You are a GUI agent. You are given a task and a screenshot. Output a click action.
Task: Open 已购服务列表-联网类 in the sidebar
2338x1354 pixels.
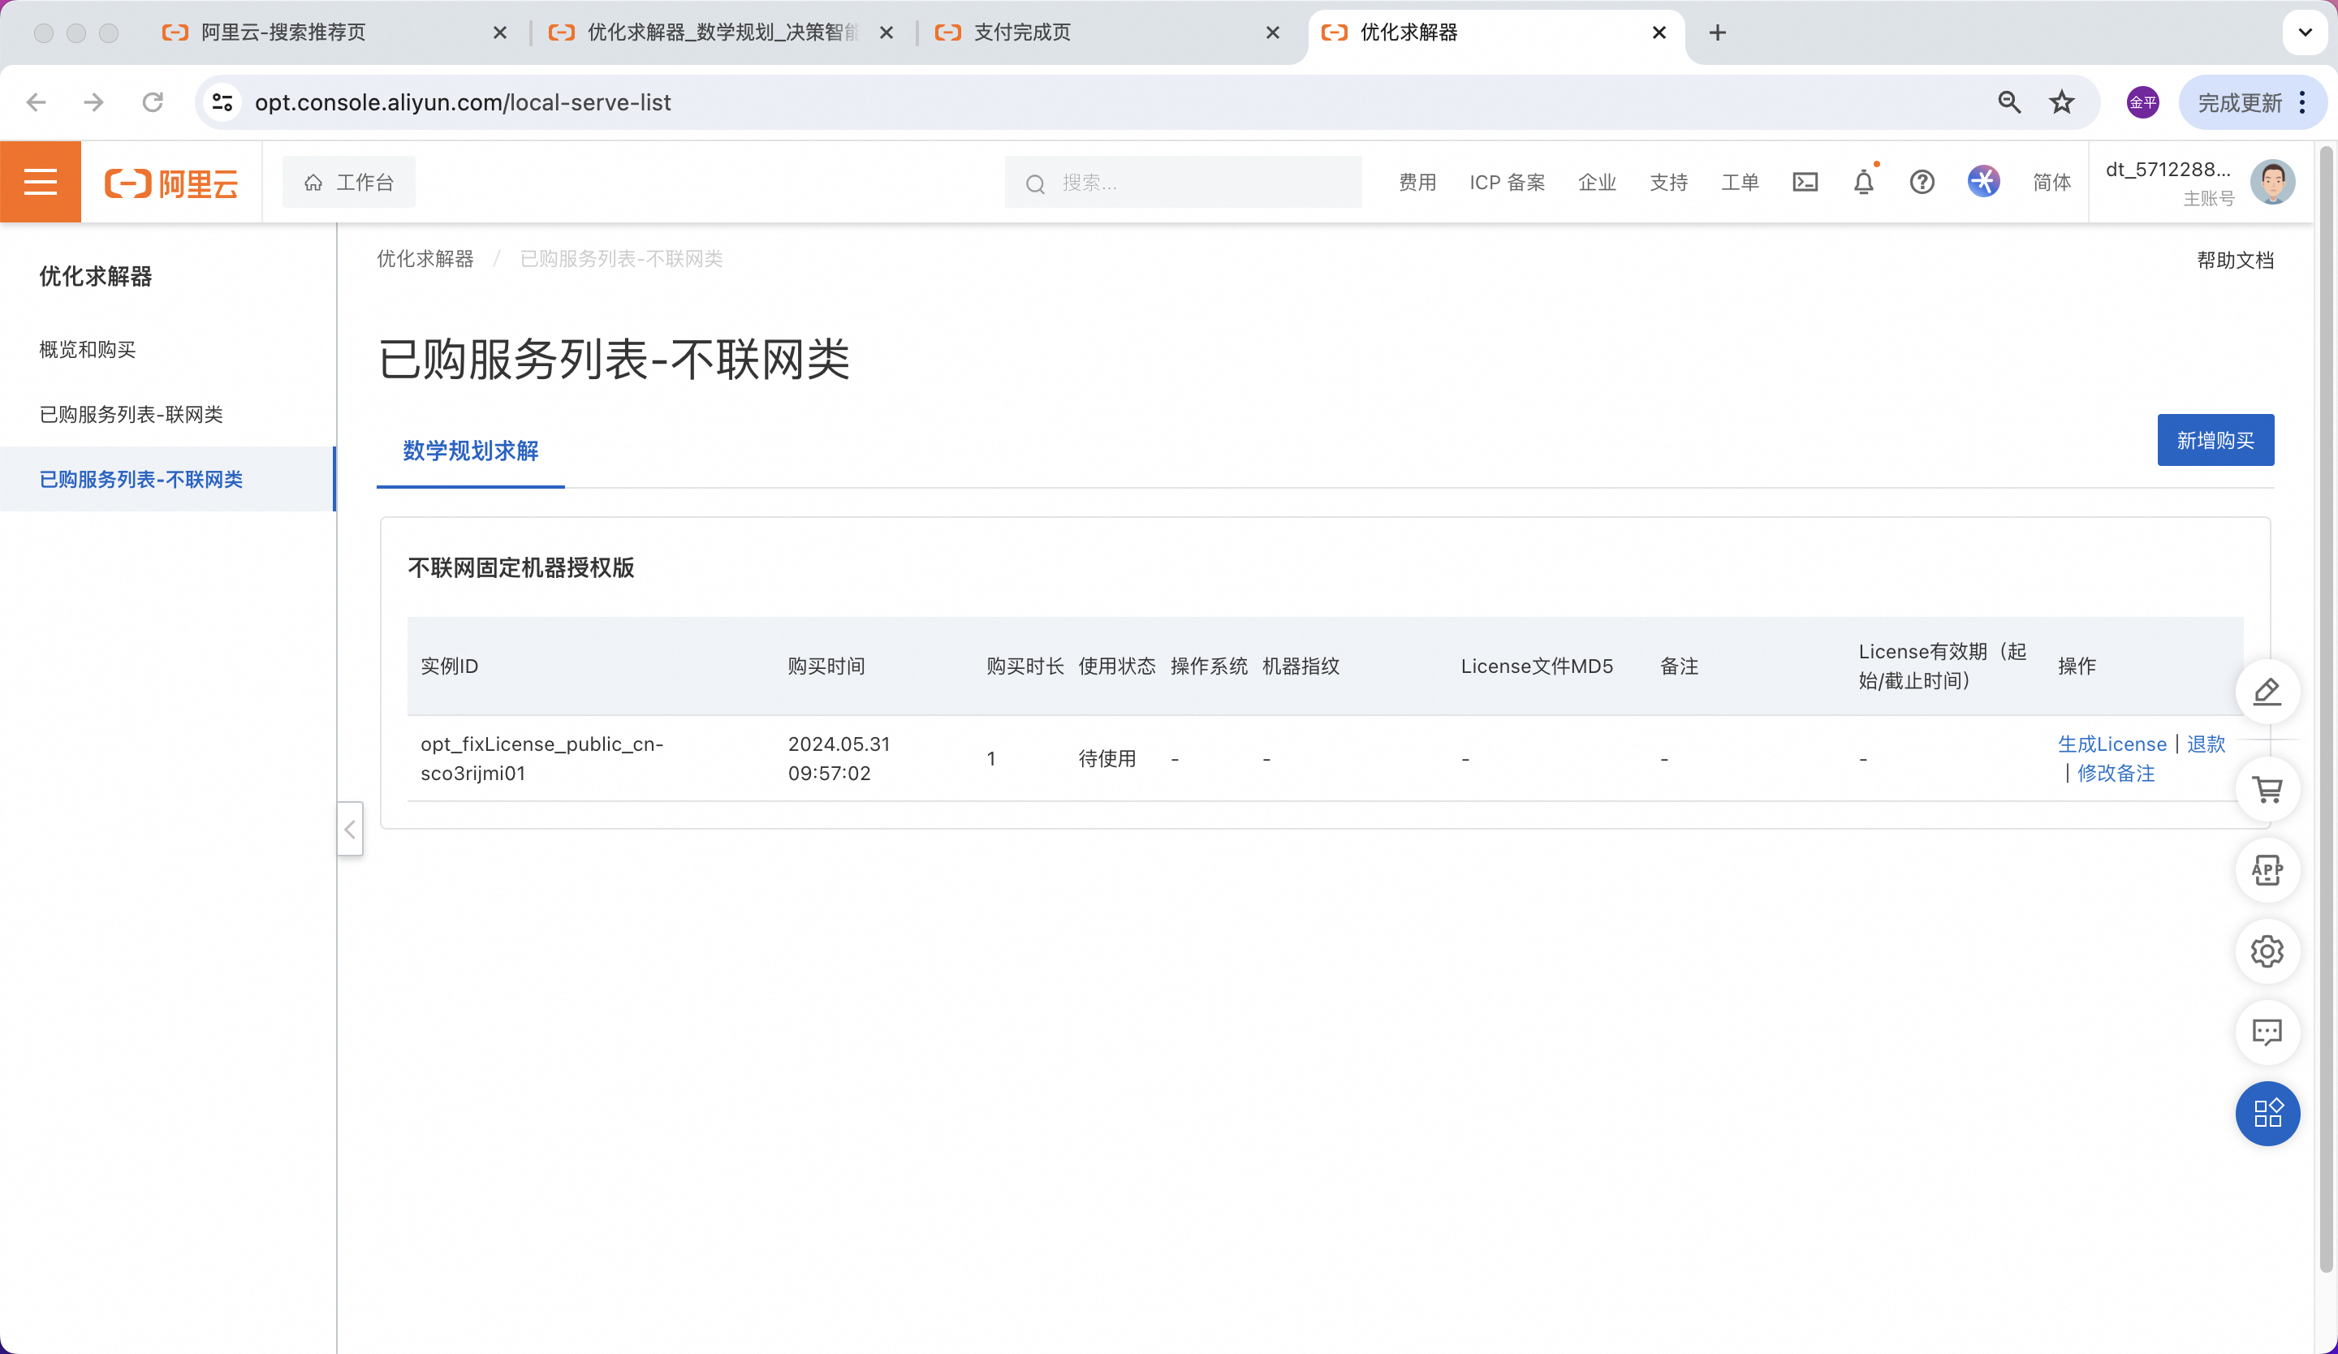coord(131,415)
